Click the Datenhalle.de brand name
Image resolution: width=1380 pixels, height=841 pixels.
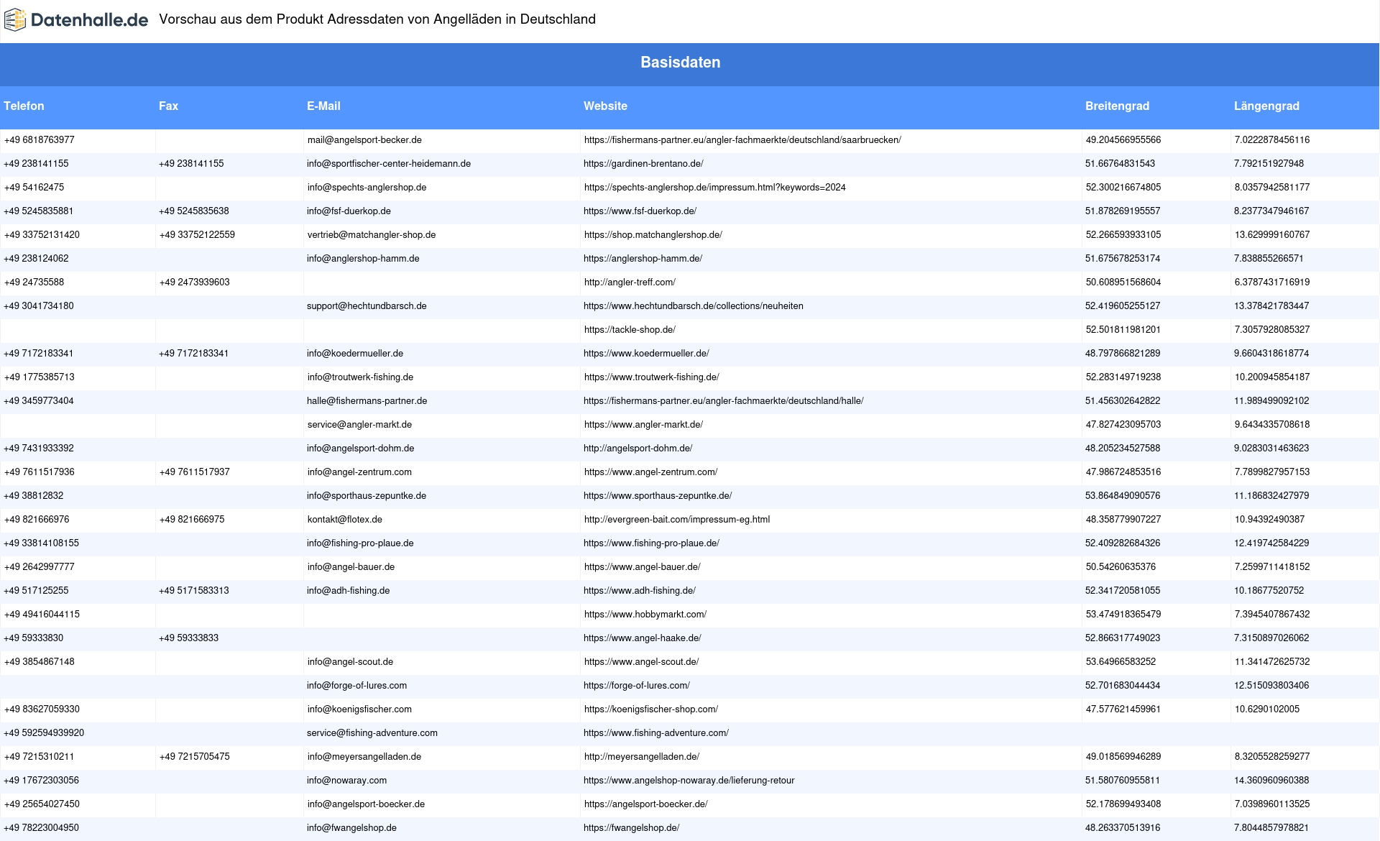pos(89,20)
